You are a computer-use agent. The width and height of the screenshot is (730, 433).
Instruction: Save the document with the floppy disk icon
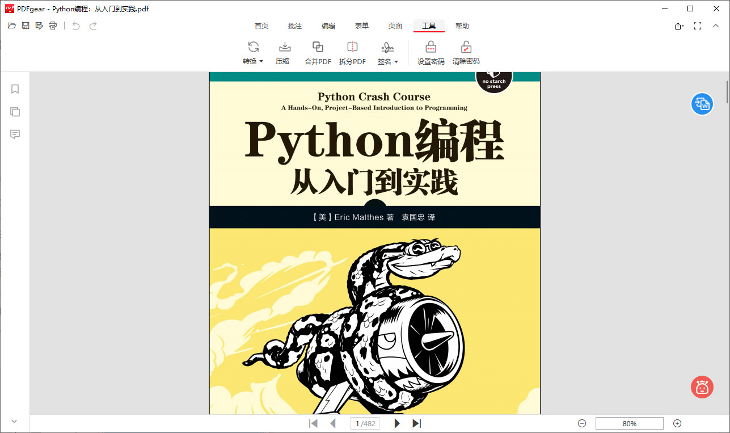pos(26,26)
